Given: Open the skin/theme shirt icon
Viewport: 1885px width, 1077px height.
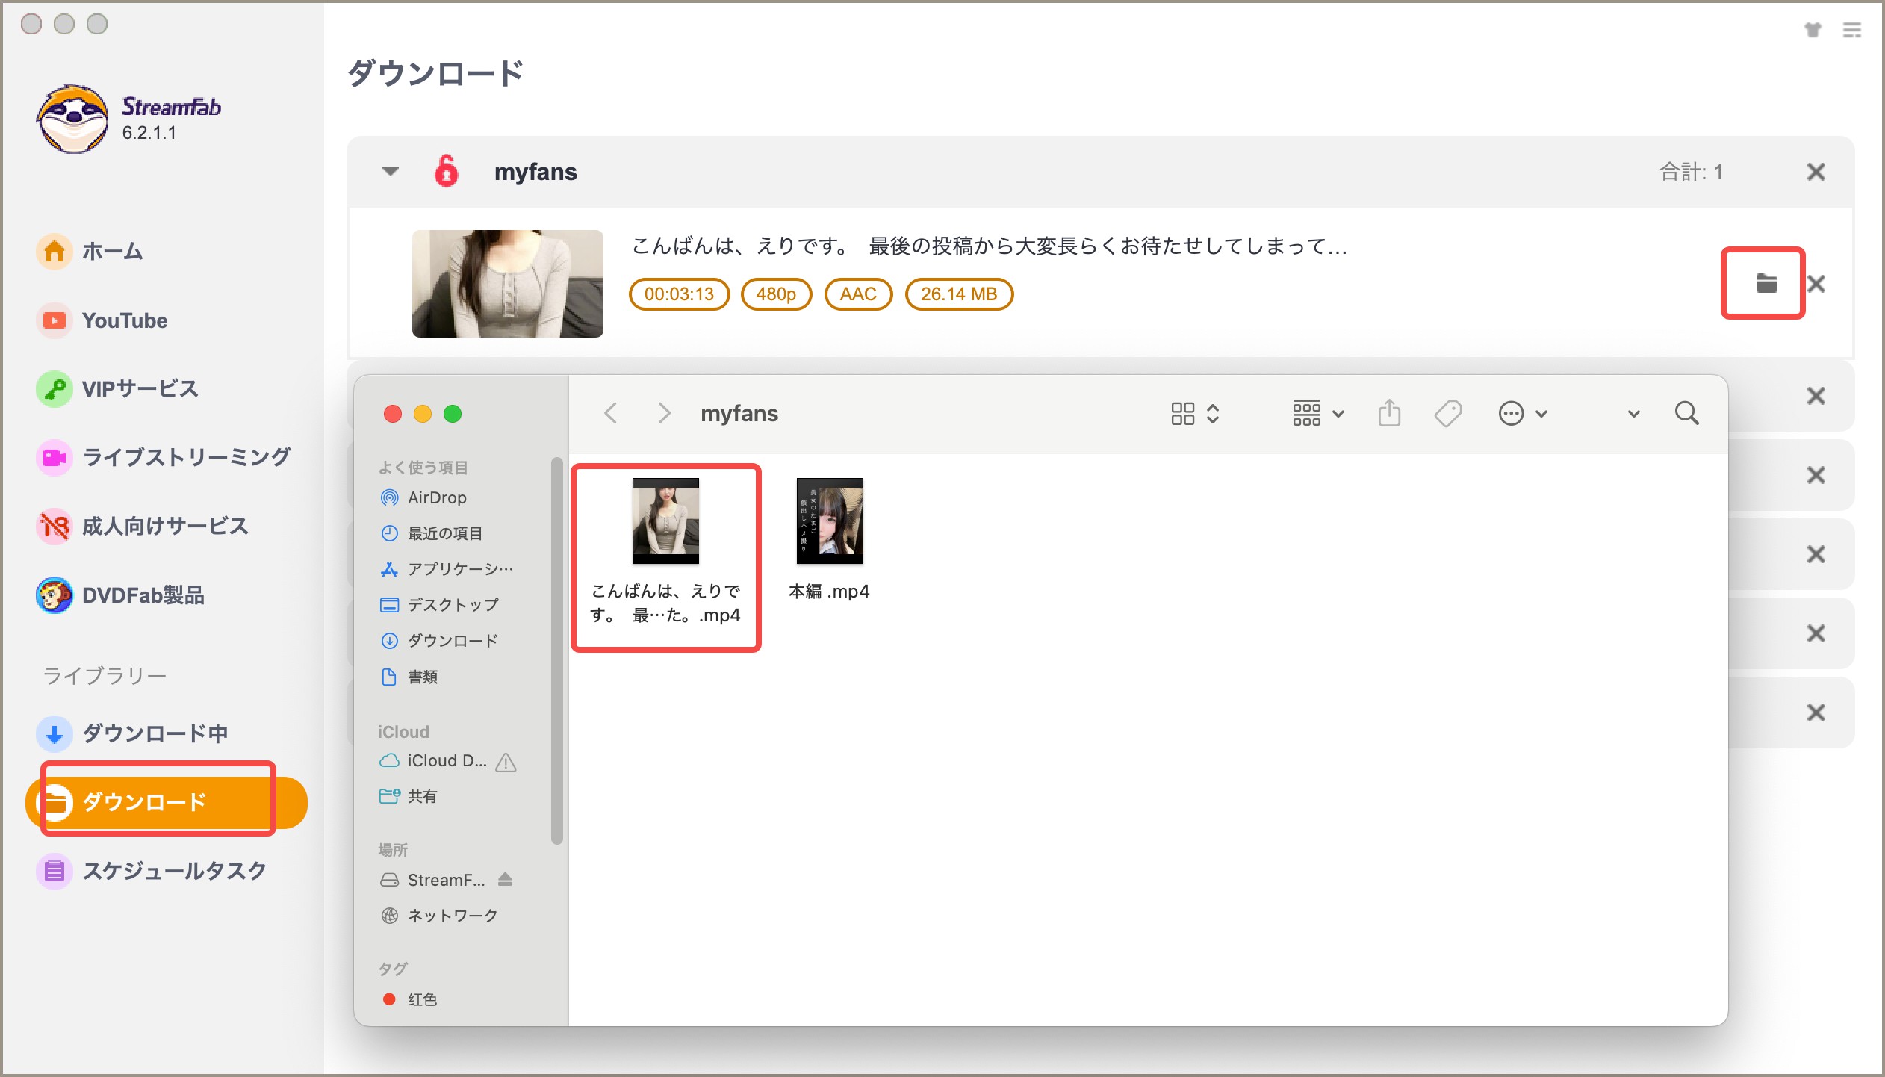Looking at the screenshot, I should tap(1813, 30).
